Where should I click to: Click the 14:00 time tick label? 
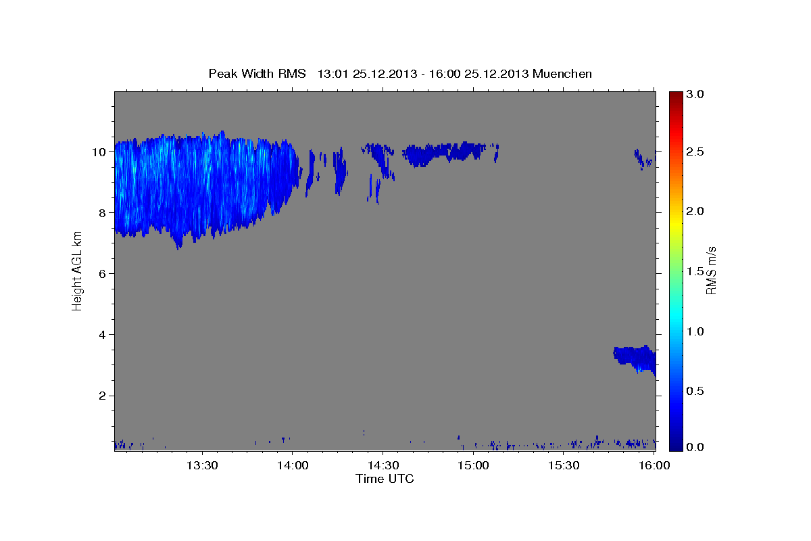(292, 465)
